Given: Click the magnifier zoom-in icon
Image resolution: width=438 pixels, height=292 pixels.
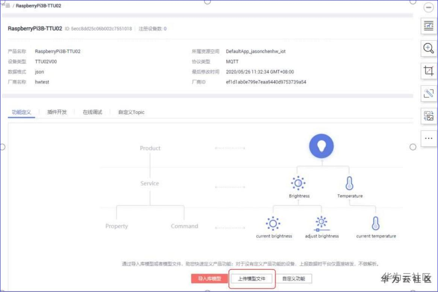Looking at the screenshot, I should pos(429,48).
